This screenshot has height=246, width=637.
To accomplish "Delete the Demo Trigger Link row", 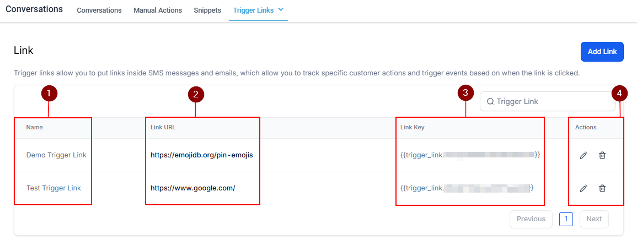I will point(602,156).
